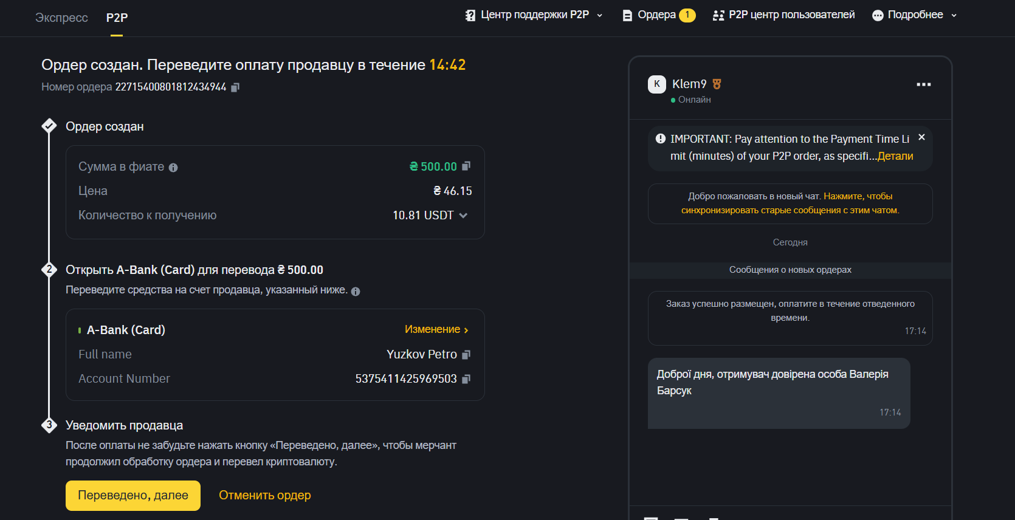This screenshot has height=520, width=1015.
Task: Click the Ордер создан step heading
Action: (x=105, y=126)
